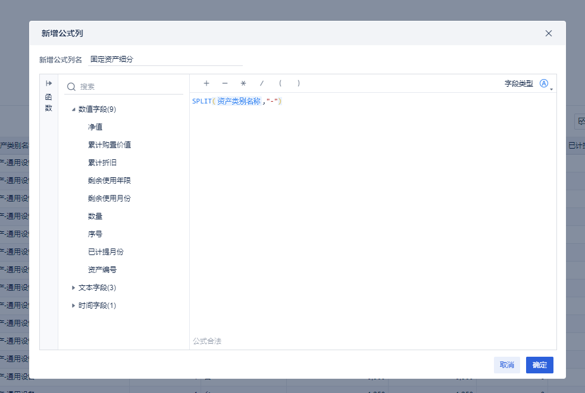Choose the 剩余使用年限 field
Image resolution: width=585 pixels, height=393 pixels.
tap(110, 181)
